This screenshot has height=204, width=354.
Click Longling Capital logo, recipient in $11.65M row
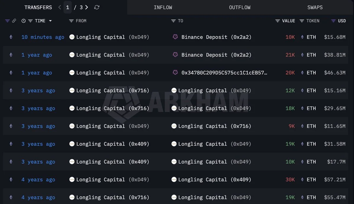click(x=174, y=126)
